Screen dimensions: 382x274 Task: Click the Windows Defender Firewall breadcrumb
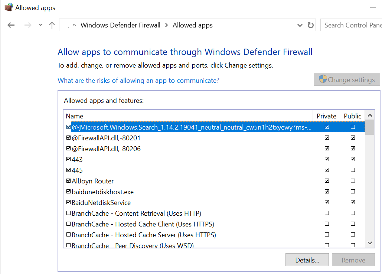tap(120, 25)
